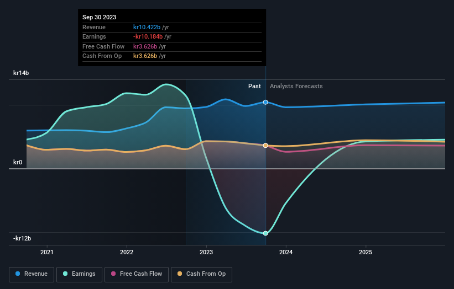Click the Earnings row label in tooltip
The height and width of the screenshot is (289, 454).
pyautogui.click(x=94, y=36)
